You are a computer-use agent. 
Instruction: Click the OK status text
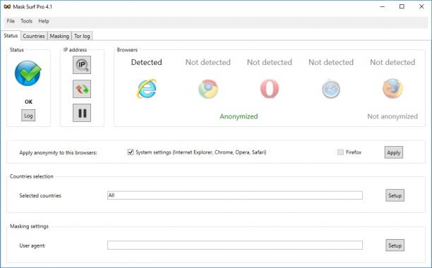[x=29, y=102]
